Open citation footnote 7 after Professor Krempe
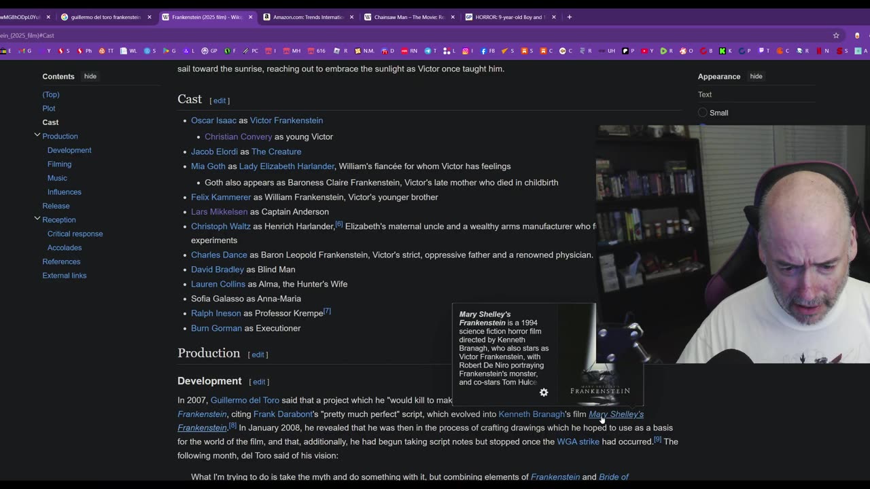This screenshot has width=870, height=489. coord(327,311)
